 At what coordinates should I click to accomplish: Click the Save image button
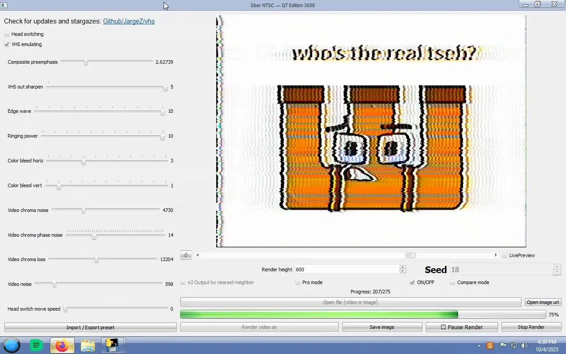pos(382,327)
